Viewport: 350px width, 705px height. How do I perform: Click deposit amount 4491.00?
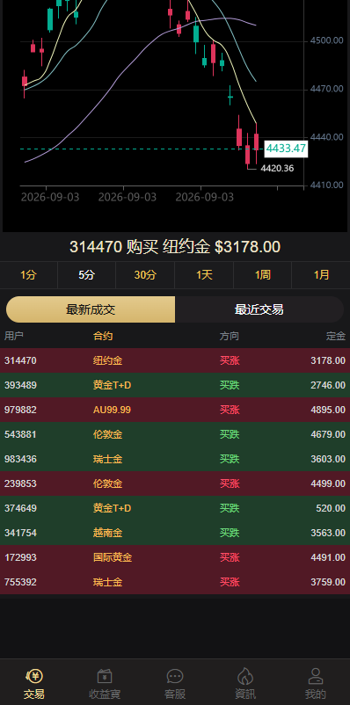328,557
